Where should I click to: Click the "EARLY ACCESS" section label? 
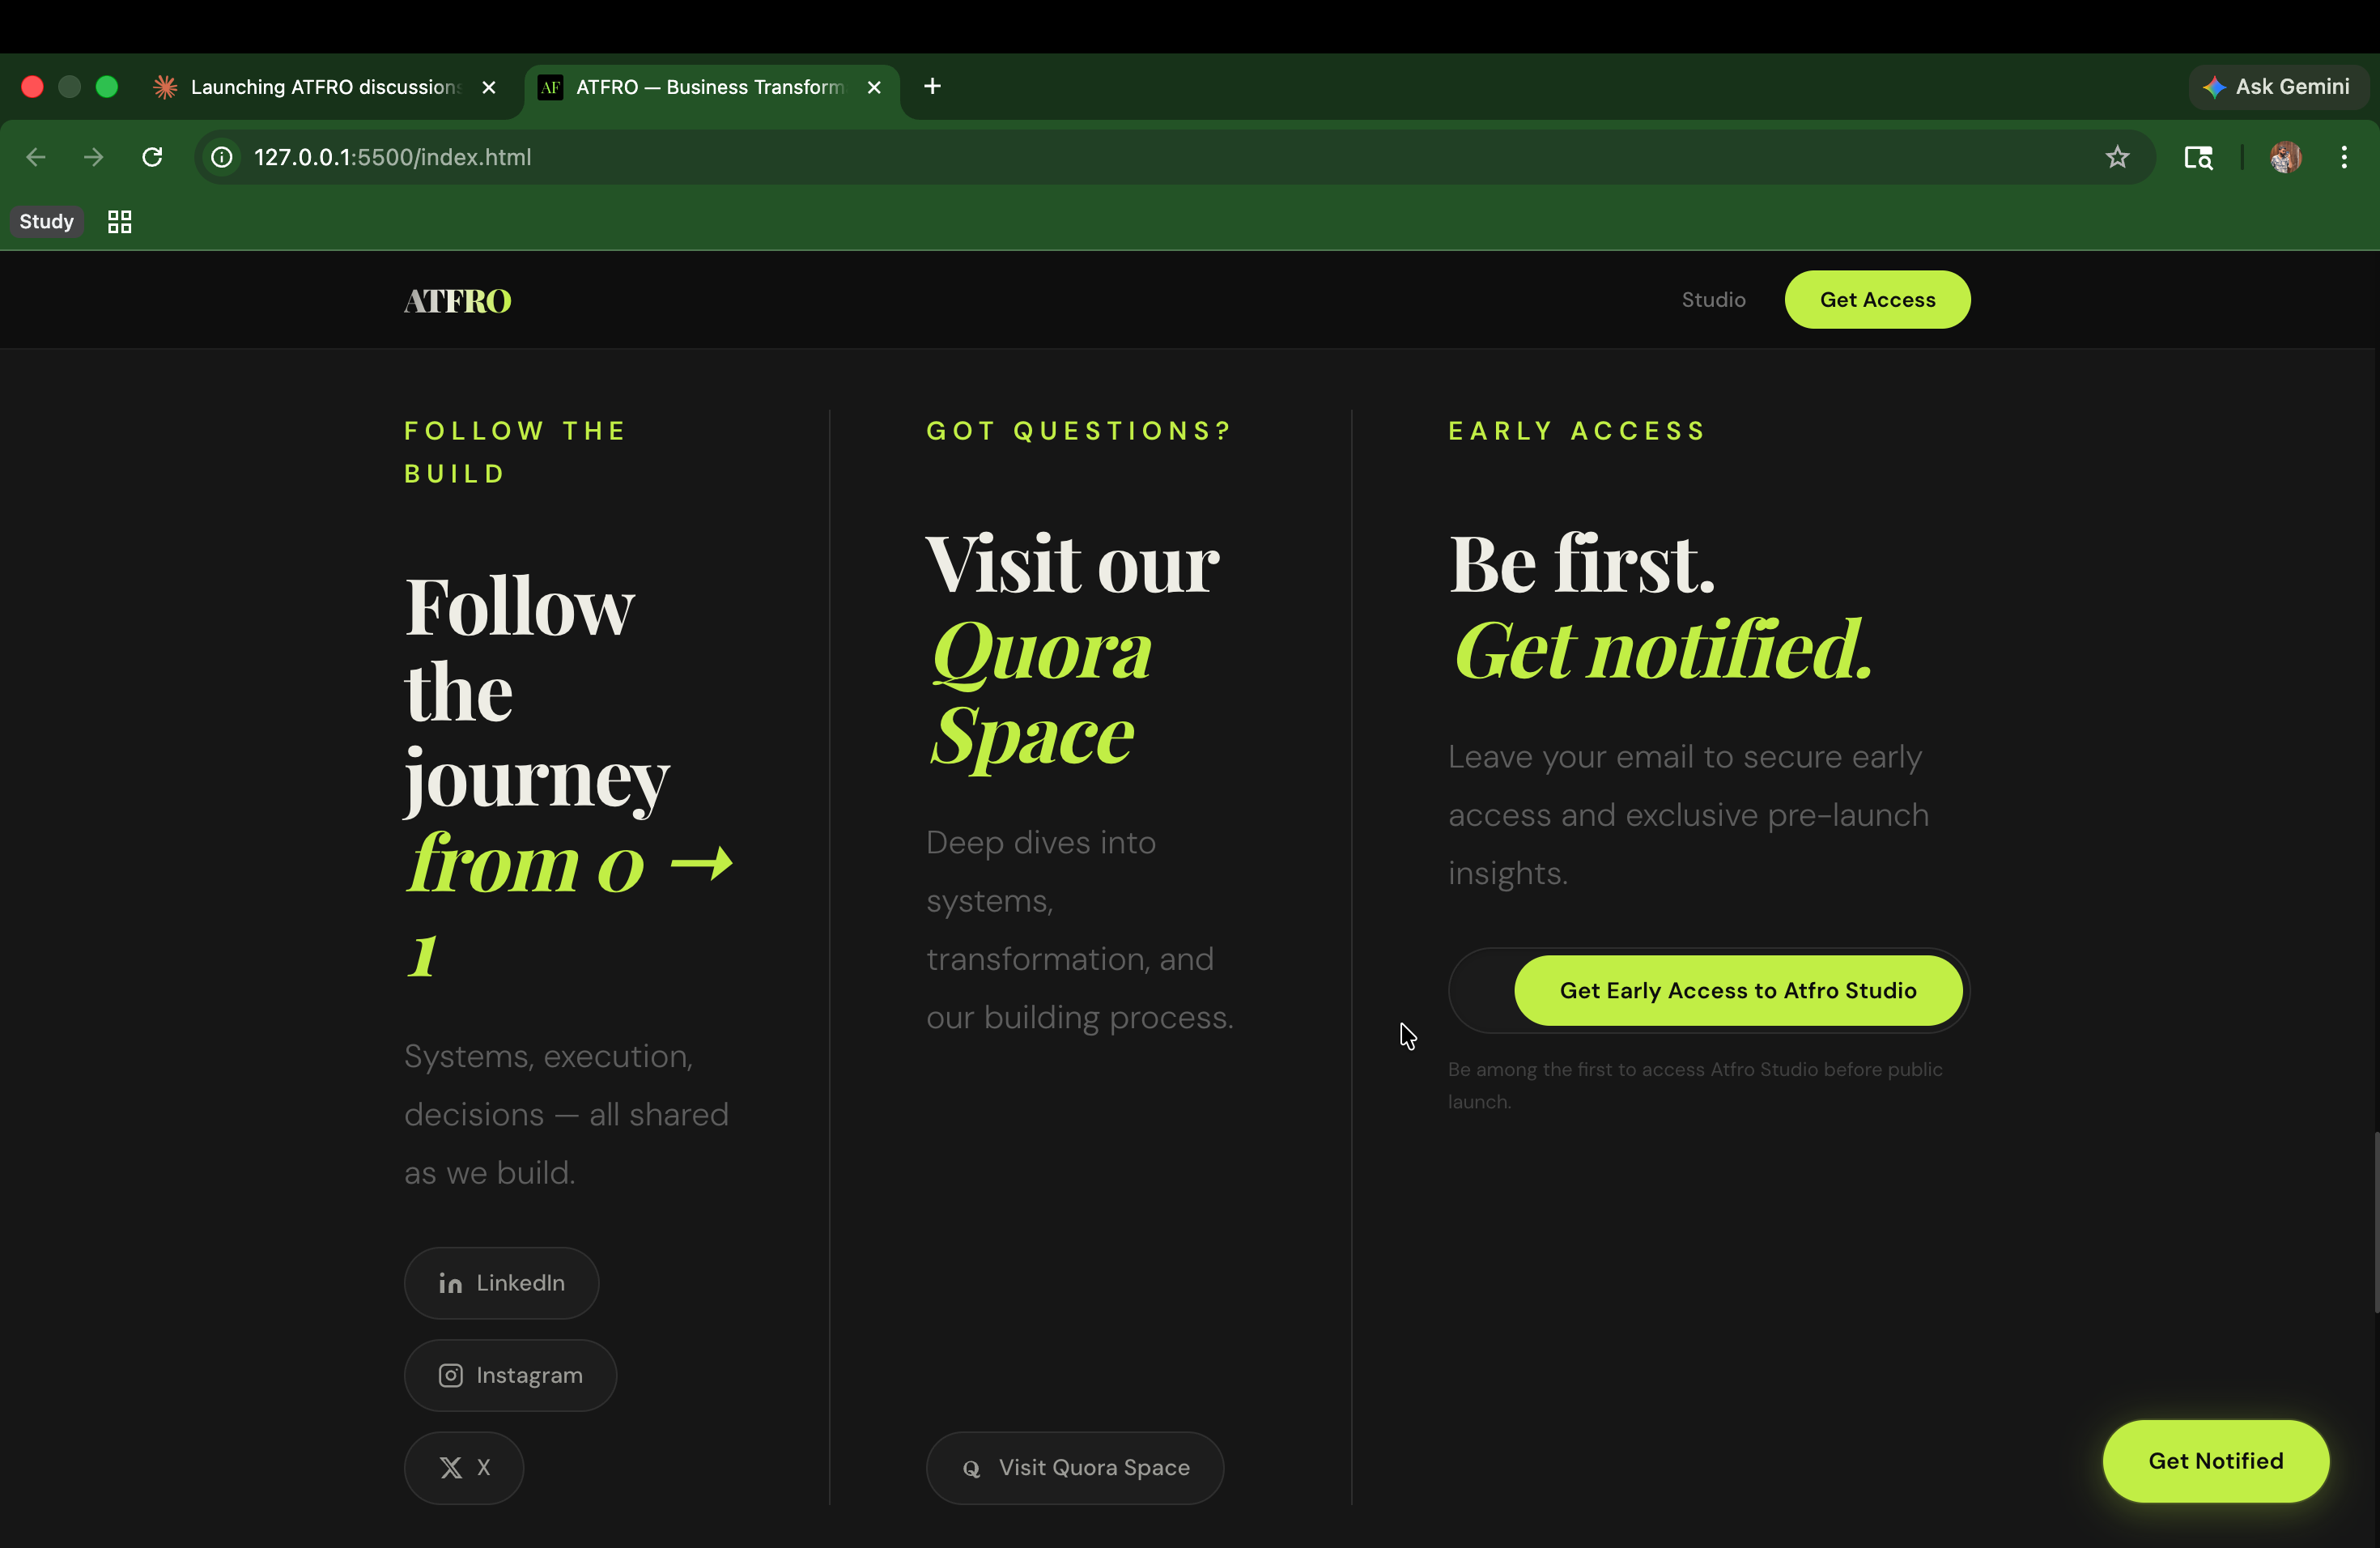coord(1577,431)
